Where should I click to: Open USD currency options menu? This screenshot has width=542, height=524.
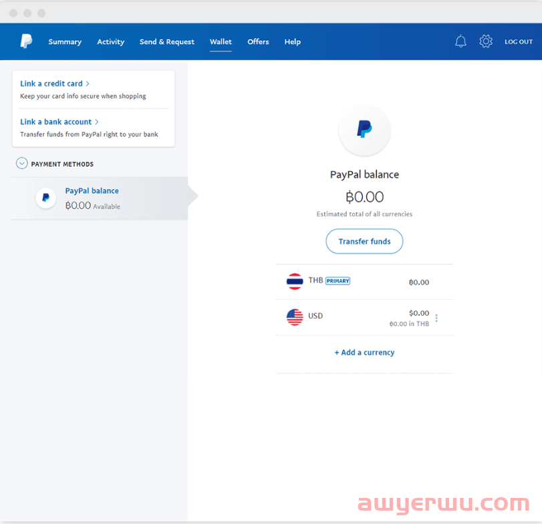pyautogui.click(x=436, y=318)
